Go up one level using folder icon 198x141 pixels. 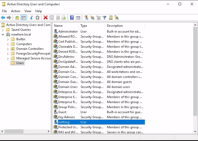pyautogui.click(x=17, y=17)
